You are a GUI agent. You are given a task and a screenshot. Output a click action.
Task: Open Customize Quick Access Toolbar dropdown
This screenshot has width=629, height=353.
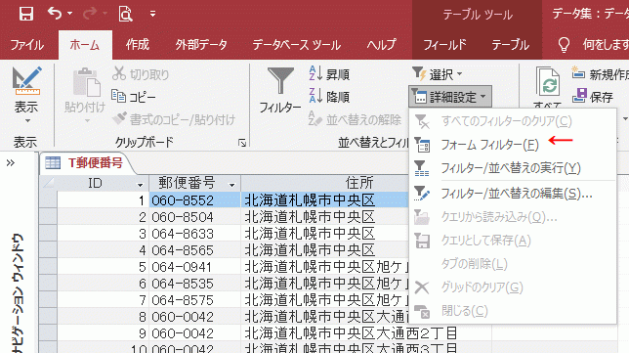coord(152,14)
